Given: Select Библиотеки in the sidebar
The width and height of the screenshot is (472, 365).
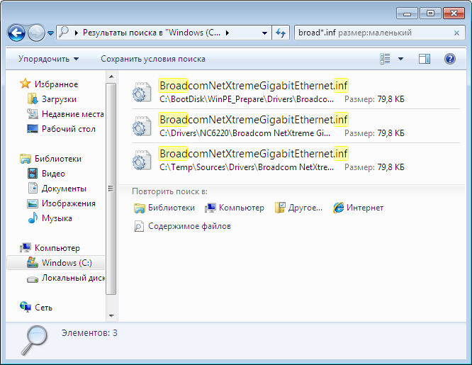Looking at the screenshot, I should [58, 159].
